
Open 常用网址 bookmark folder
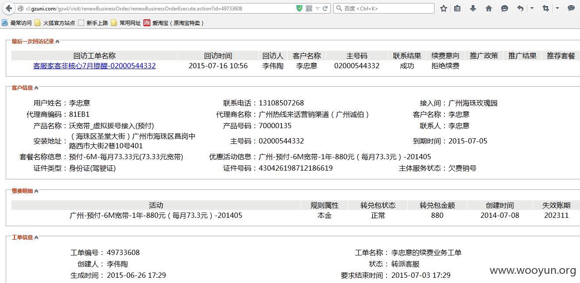tap(126, 23)
